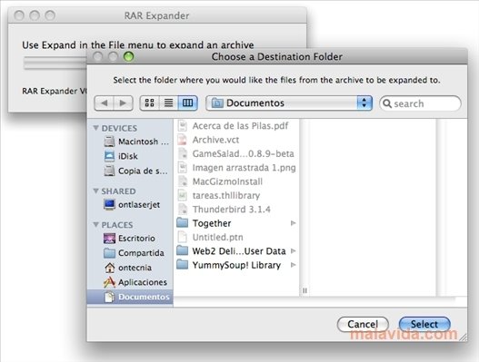Select iDisk icon in sidebar
The width and height of the screenshot is (479, 362).
click(x=109, y=156)
